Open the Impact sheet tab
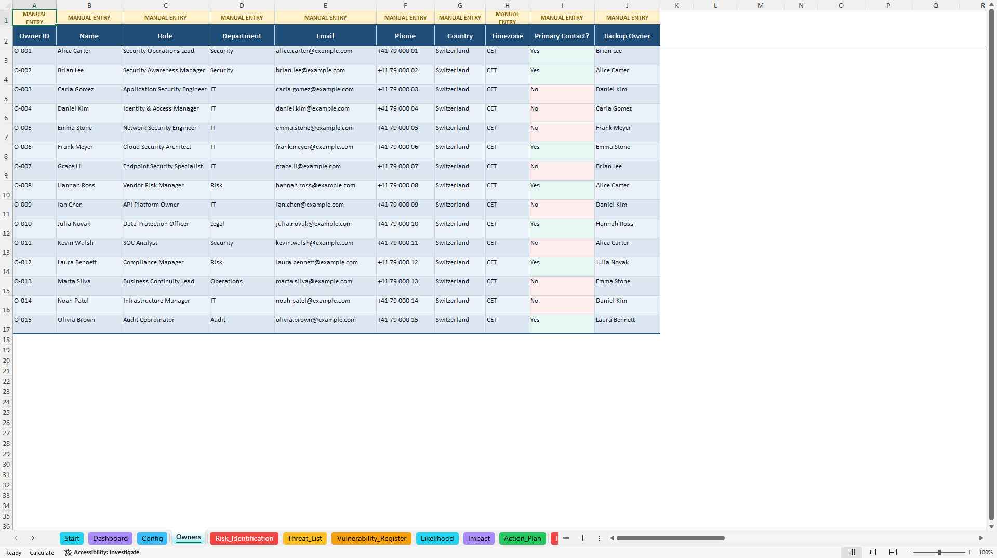997x558 pixels. 478,538
